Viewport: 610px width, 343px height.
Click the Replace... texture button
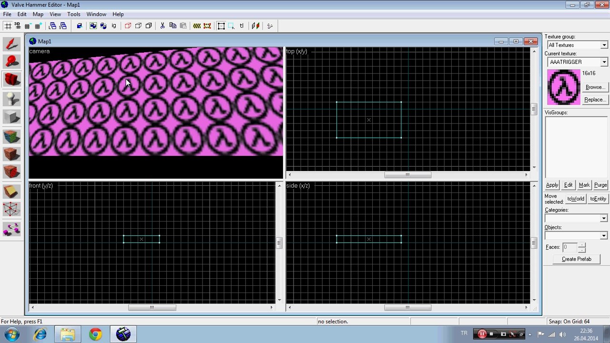pos(595,100)
